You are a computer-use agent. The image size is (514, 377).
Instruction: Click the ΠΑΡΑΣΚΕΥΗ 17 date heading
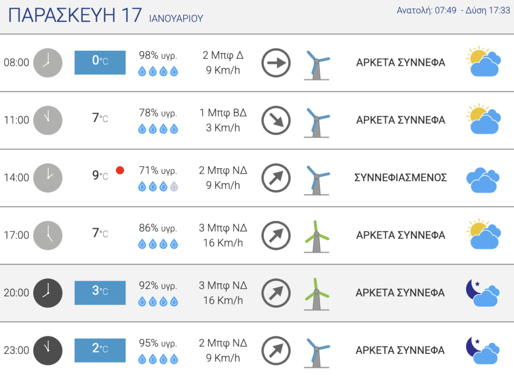coord(75,15)
